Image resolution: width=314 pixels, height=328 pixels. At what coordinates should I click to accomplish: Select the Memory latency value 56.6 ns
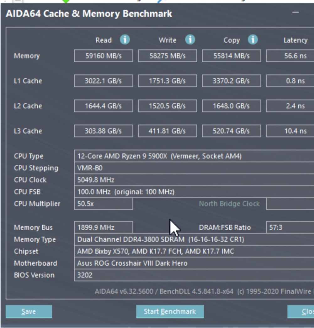[290, 56]
